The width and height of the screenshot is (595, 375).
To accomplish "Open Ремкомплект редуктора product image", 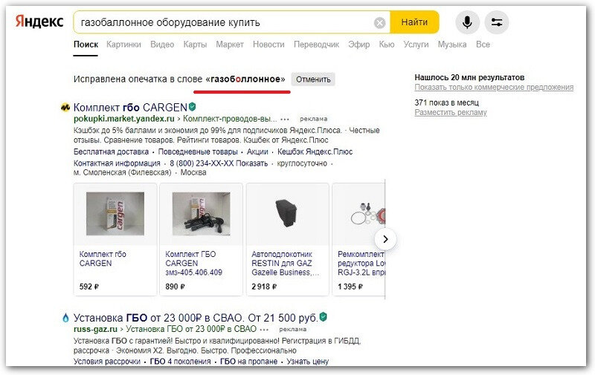I will tap(366, 215).
